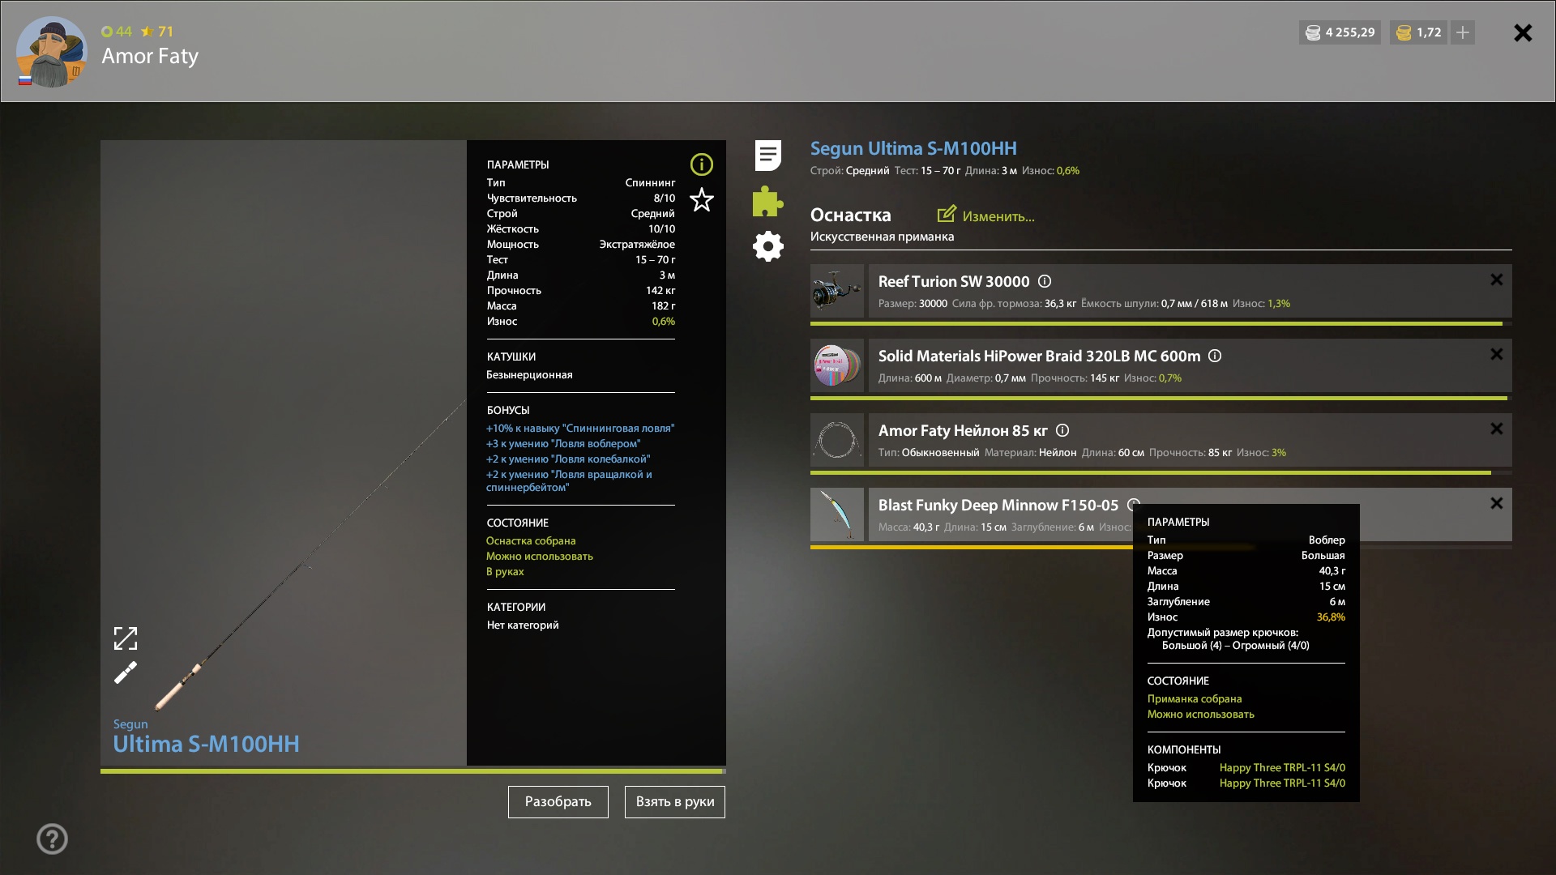Click Blast Funky Deep Minnow F150-05 name
Viewport: 1556px width, 875px height.
coord(998,505)
